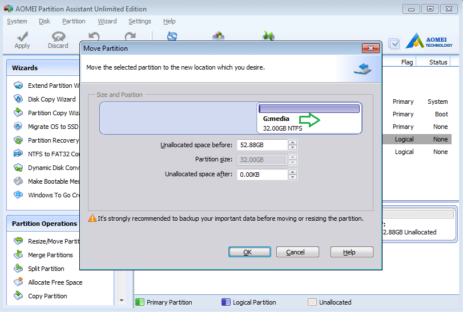Select Split Partition operation
The height and width of the screenshot is (312, 463).
[x=39, y=269]
